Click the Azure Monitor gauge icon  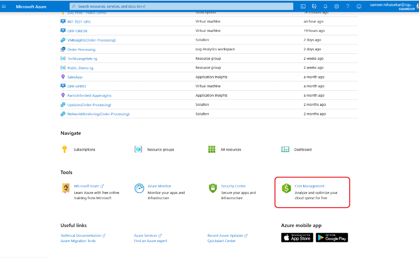pyautogui.click(x=139, y=188)
